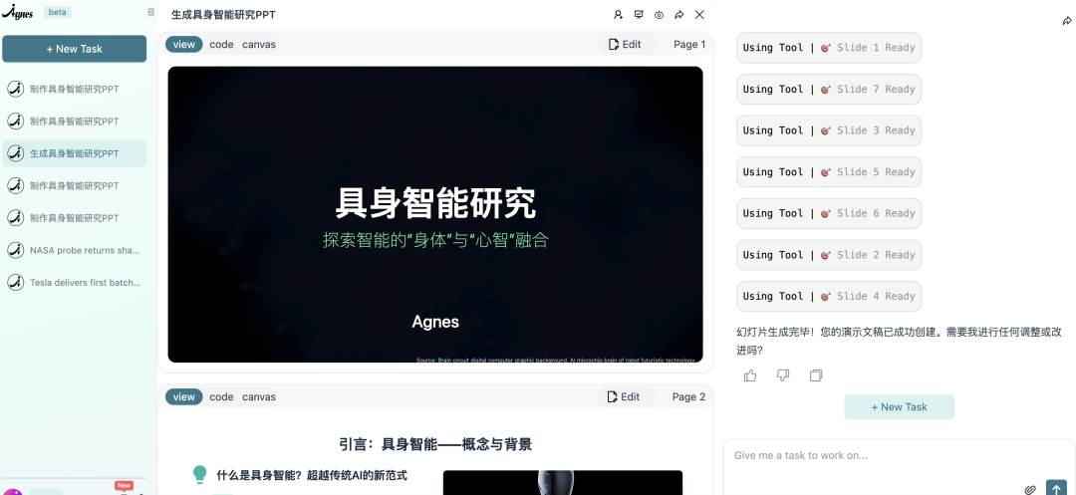1076x495 pixels.
Task: Switch to the code tab for Page 2
Action: [221, 397]
